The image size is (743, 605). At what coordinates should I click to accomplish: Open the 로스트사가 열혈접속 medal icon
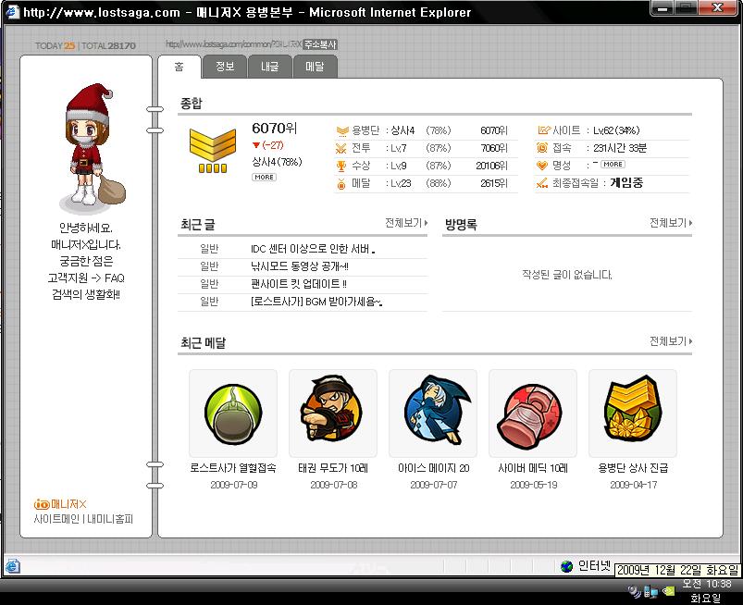(x=232, y=414)
